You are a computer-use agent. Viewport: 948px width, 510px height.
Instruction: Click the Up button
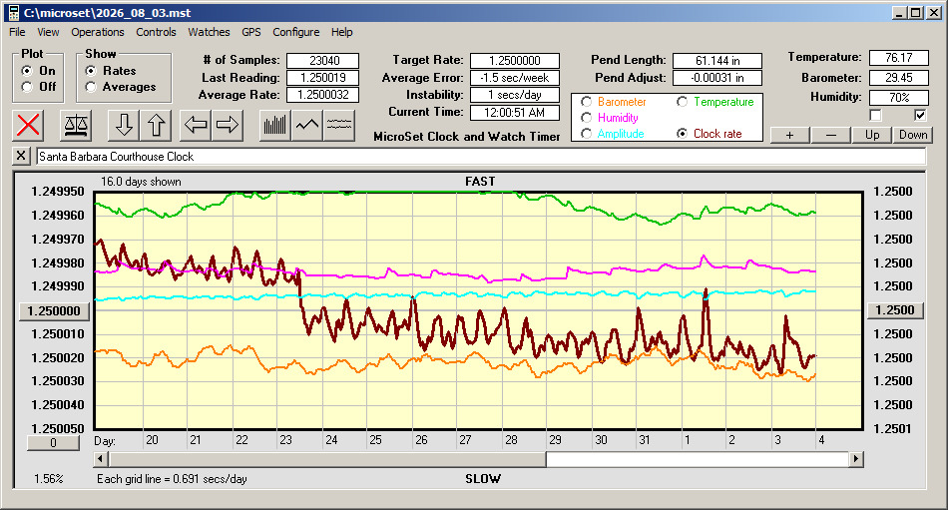(872, 135)
